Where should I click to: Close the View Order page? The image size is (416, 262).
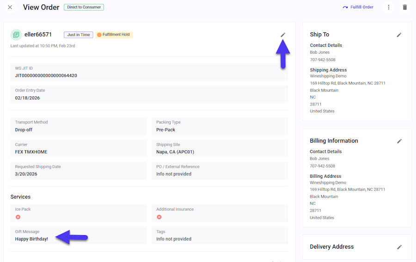[x=10, y=7]
